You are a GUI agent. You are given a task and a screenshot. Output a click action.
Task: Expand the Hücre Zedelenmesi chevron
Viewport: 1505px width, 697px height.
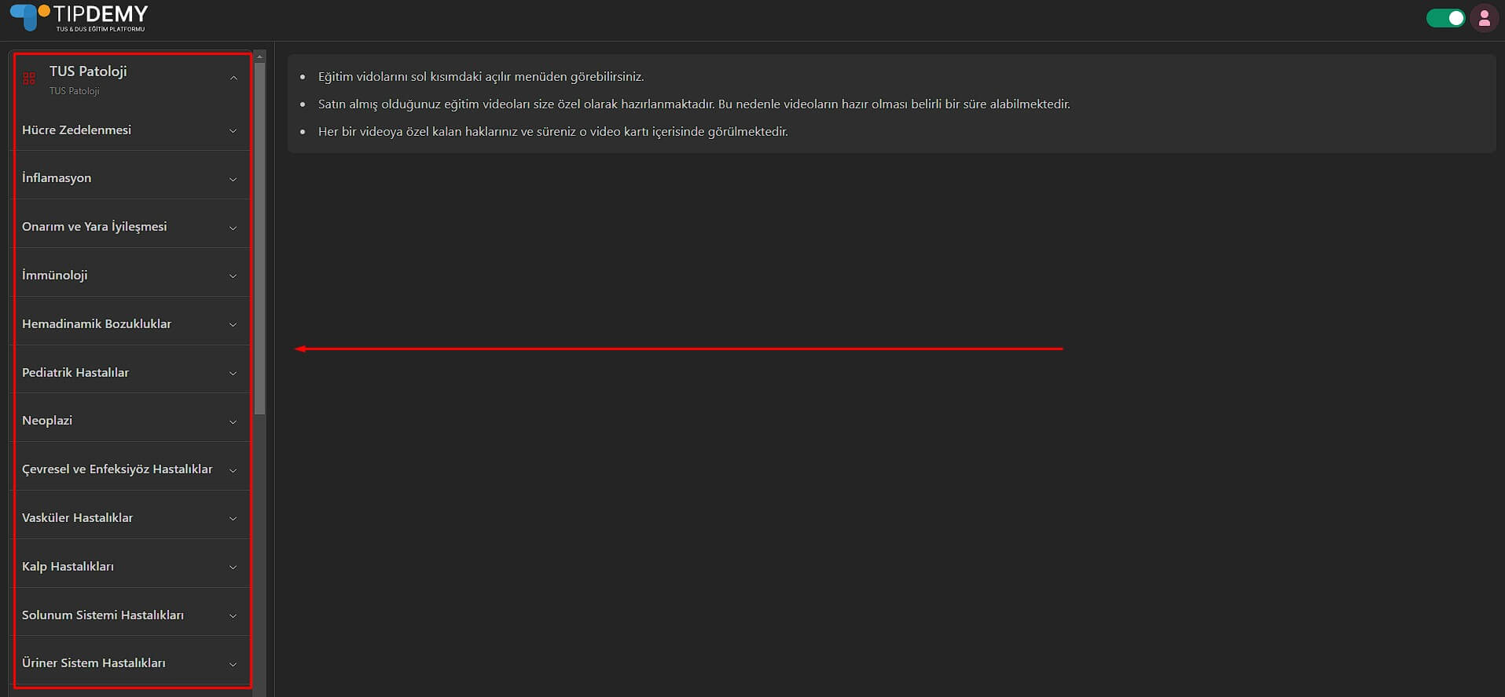tap(233, 131)
